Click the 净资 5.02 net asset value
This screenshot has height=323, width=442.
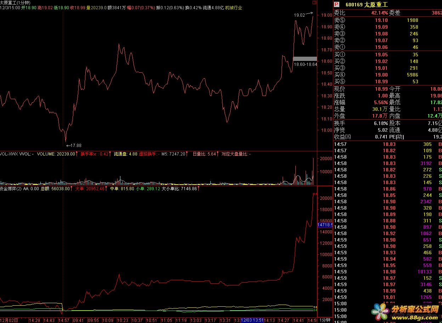(383, 130)
